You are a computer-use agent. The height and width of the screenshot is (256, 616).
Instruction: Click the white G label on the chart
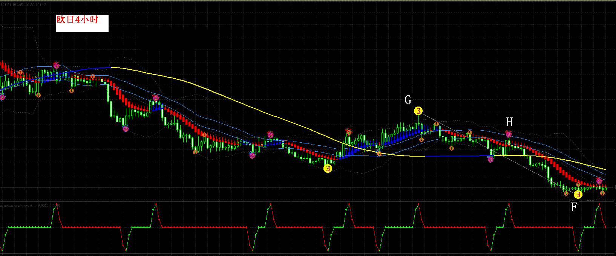pyautogui.click(x=408, y=100)
